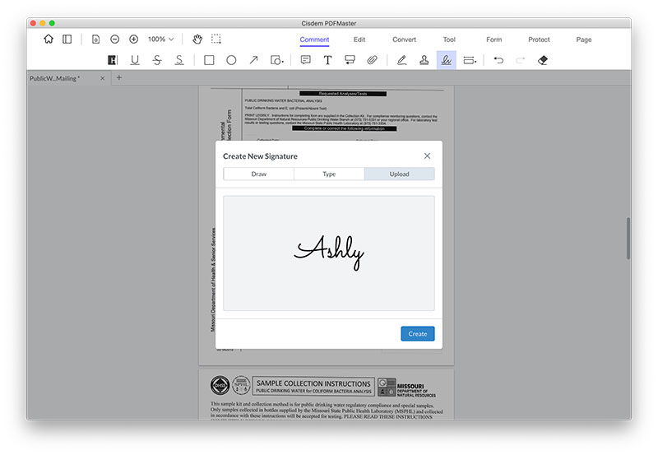The width and height of the screenshot is (658, 455).
Task: Select the Callout annotation tool
Action: 350,60
